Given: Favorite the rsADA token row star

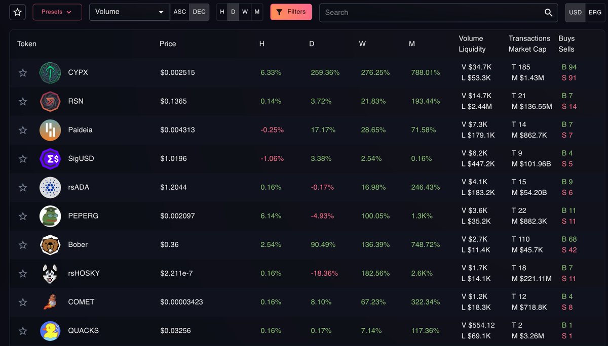Looking at the screenshot, I should pos(23,188).
